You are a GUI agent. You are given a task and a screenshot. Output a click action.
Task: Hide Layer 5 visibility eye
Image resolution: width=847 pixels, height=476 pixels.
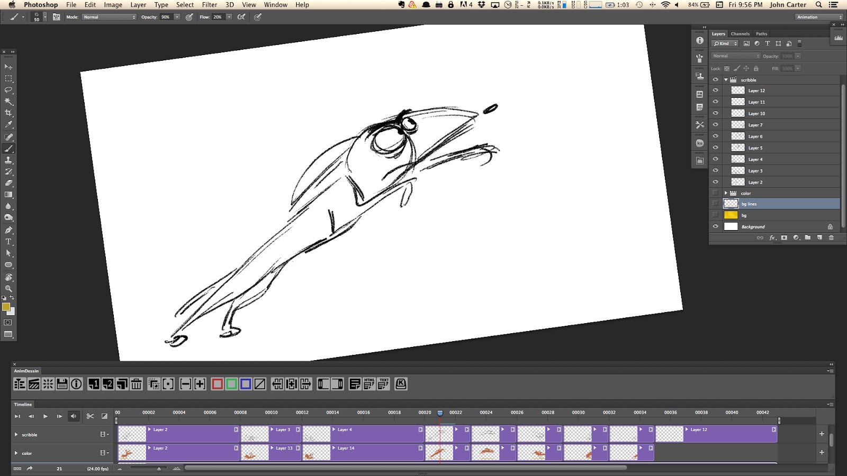click(716, 148)
